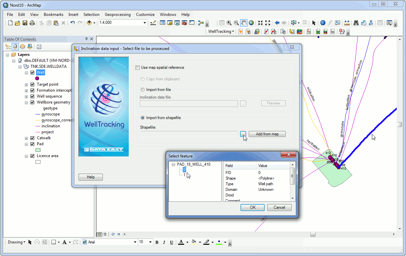Save the map with floppy disk icon
The width and height of the screenshot is (406, 256).
point(25,23)
